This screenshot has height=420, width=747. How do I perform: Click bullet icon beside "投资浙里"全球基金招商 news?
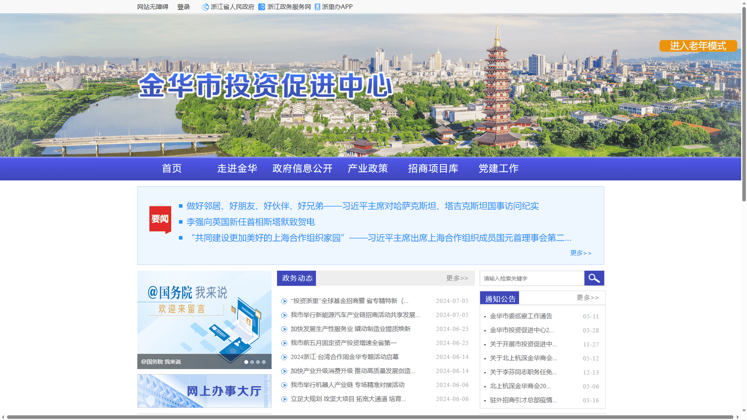click(284, 301)
